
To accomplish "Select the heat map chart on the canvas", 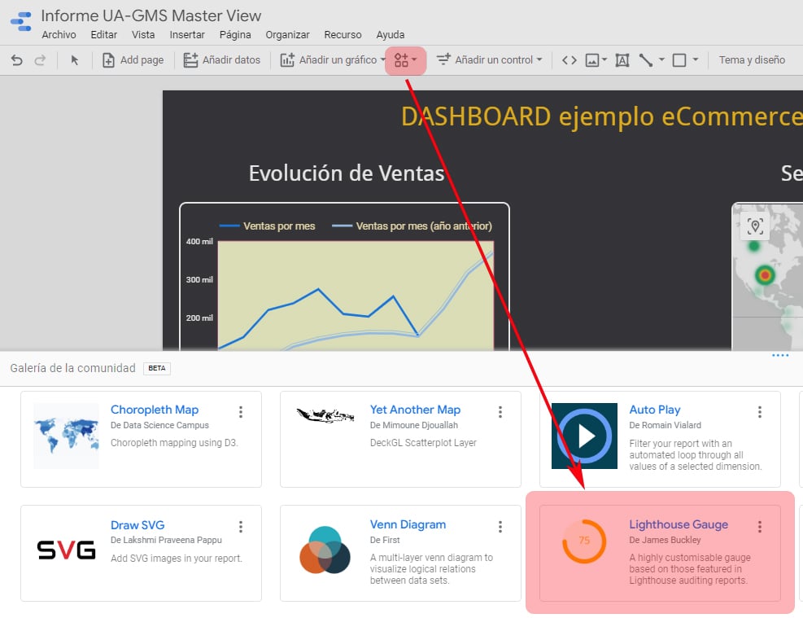I will tap(768, 277).
